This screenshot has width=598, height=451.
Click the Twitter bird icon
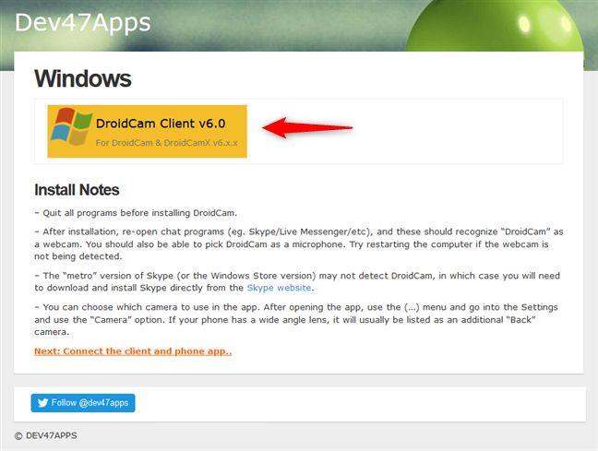pyautogui.click(x=42, y=403)
